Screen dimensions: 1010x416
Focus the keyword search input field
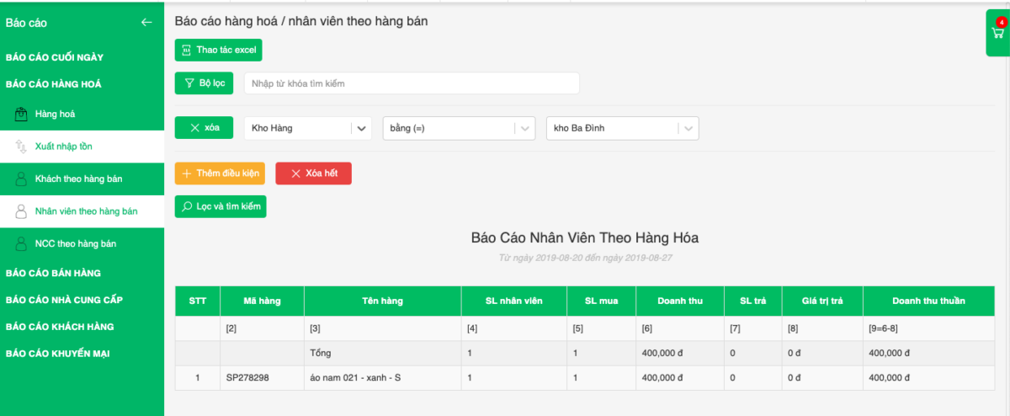pyautogui.click(x=411, y=83)
